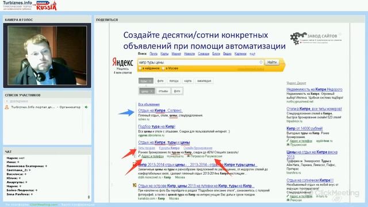The width and height of the screenshot is (368, 207).
Task: Open the Карты service tab
Action: 164,53
